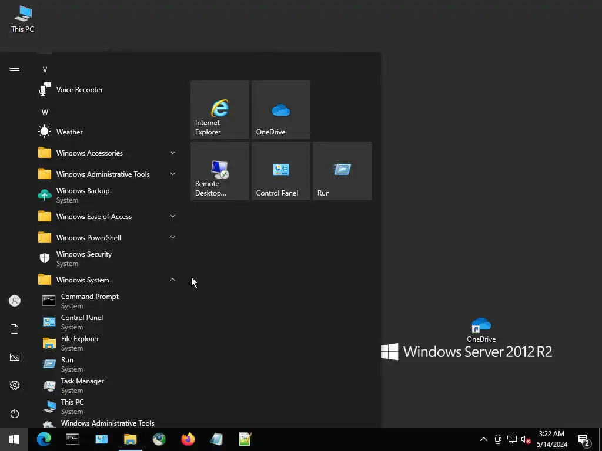Expand Windows Administrative Tools folder chevron
Screen dimensions: 602x451
coord(173,174)
